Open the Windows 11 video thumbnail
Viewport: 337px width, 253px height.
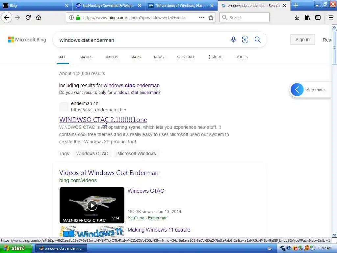92,232
